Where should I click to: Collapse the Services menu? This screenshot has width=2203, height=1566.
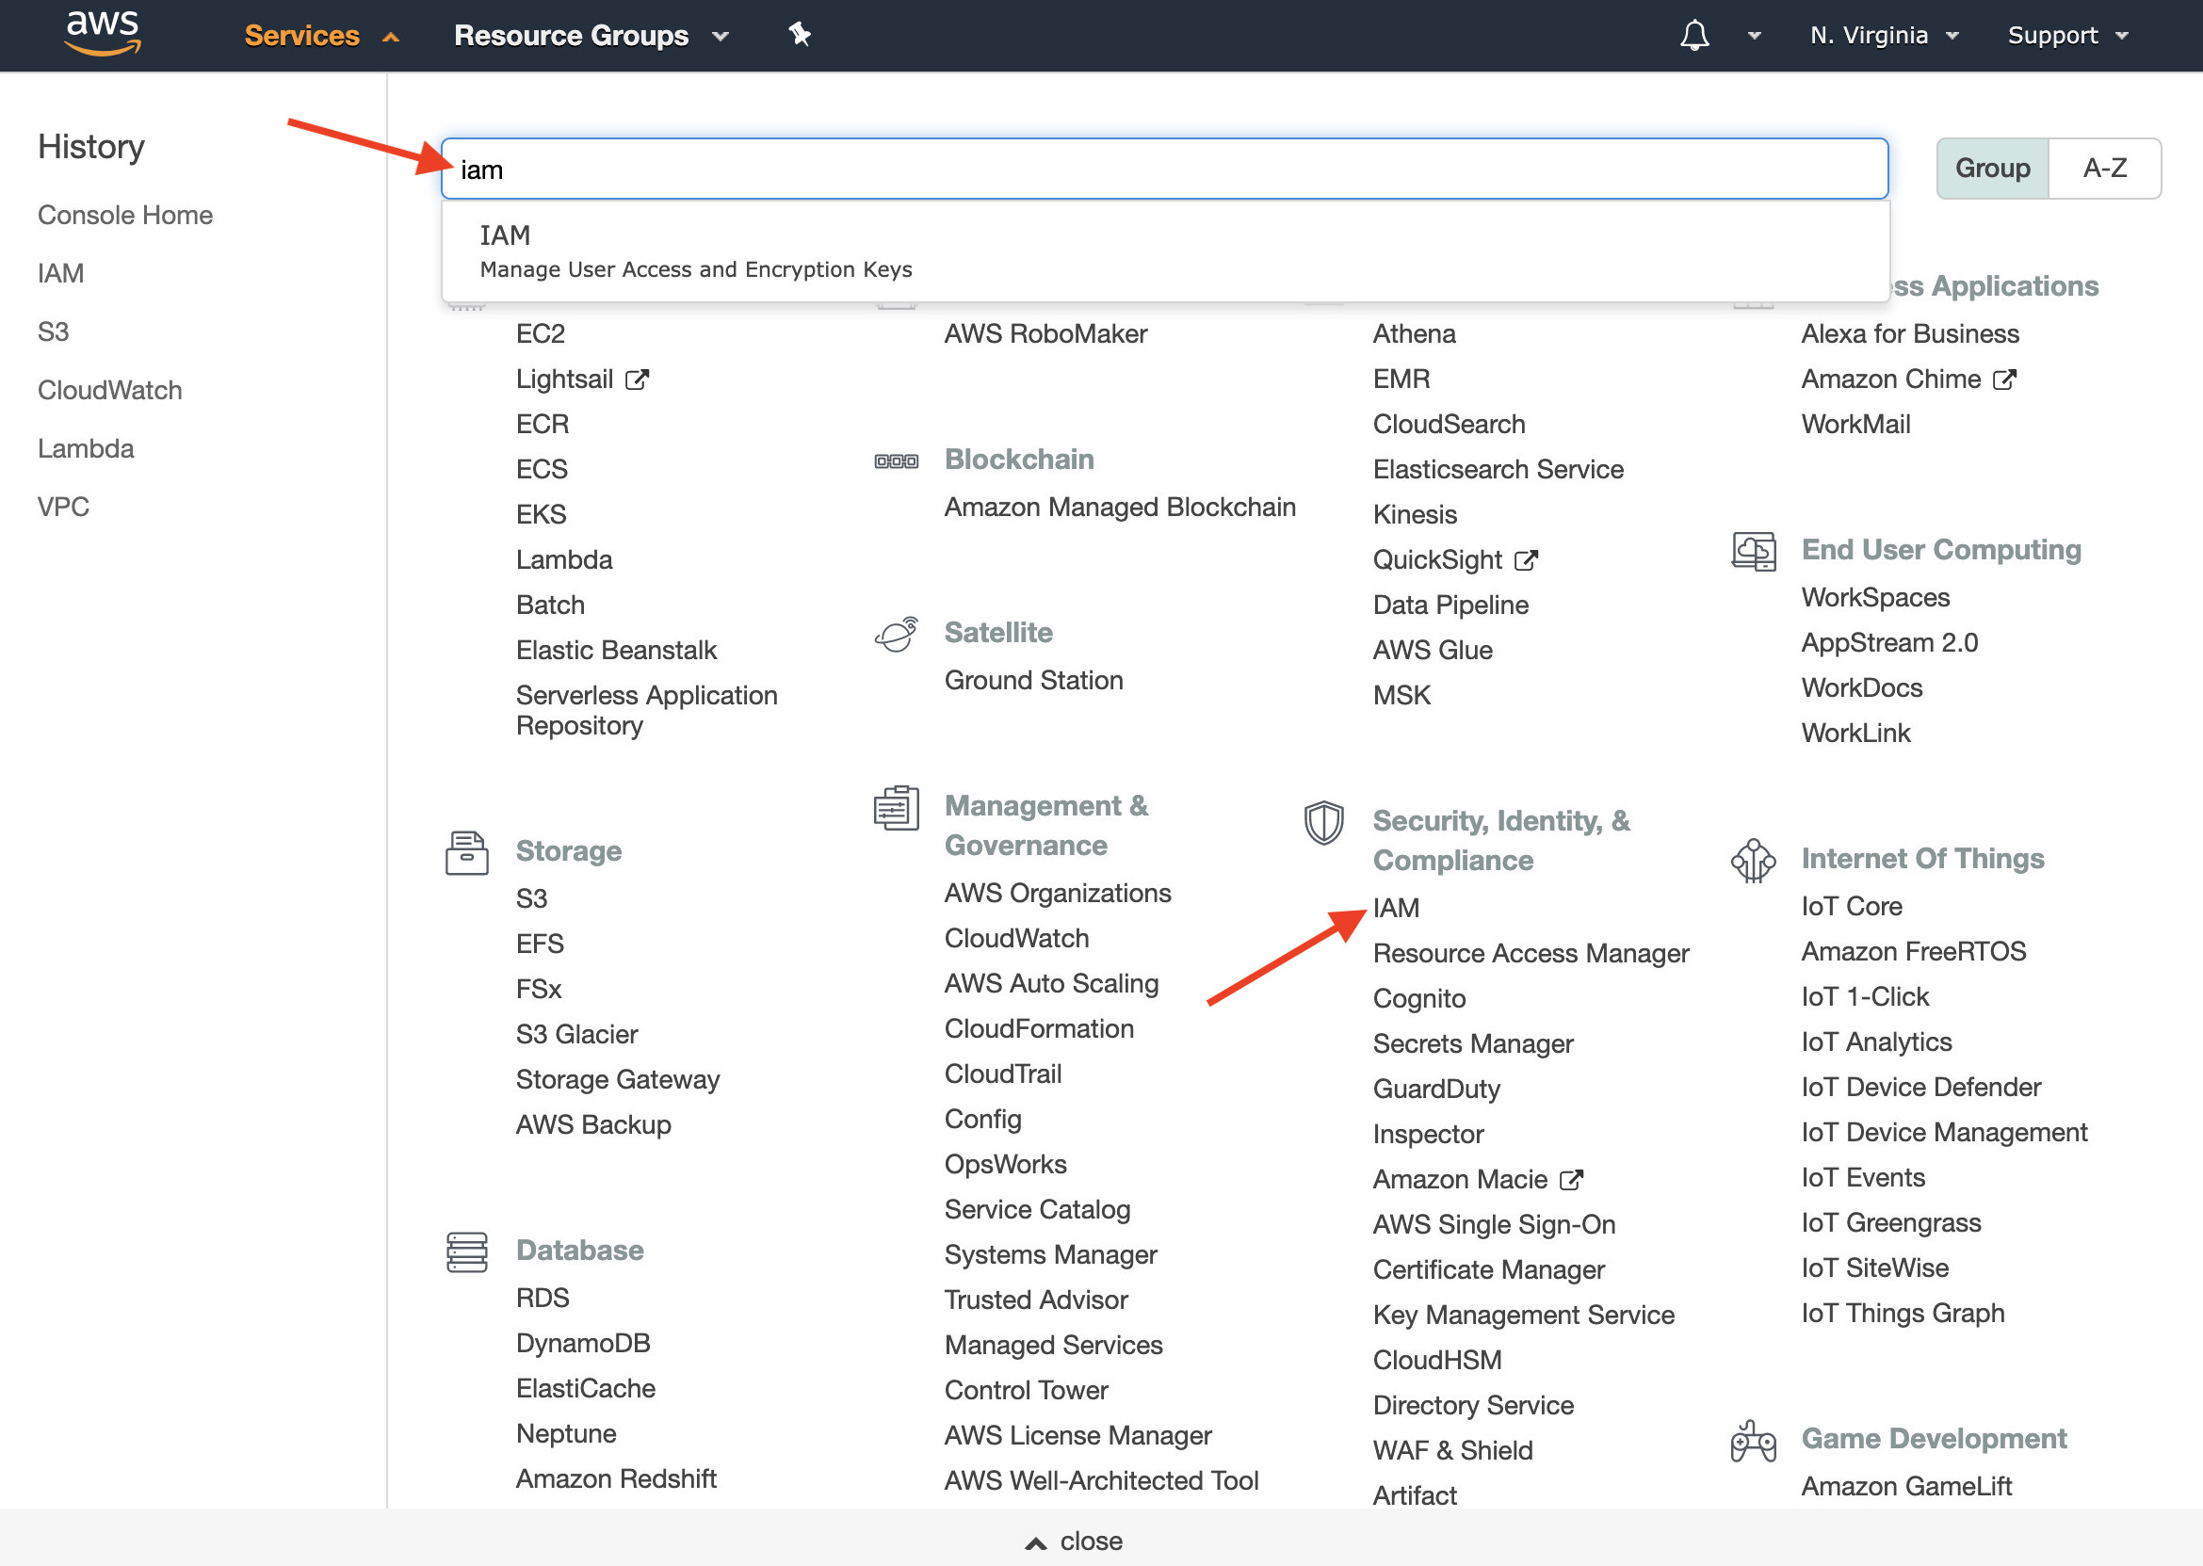point(321,36)
